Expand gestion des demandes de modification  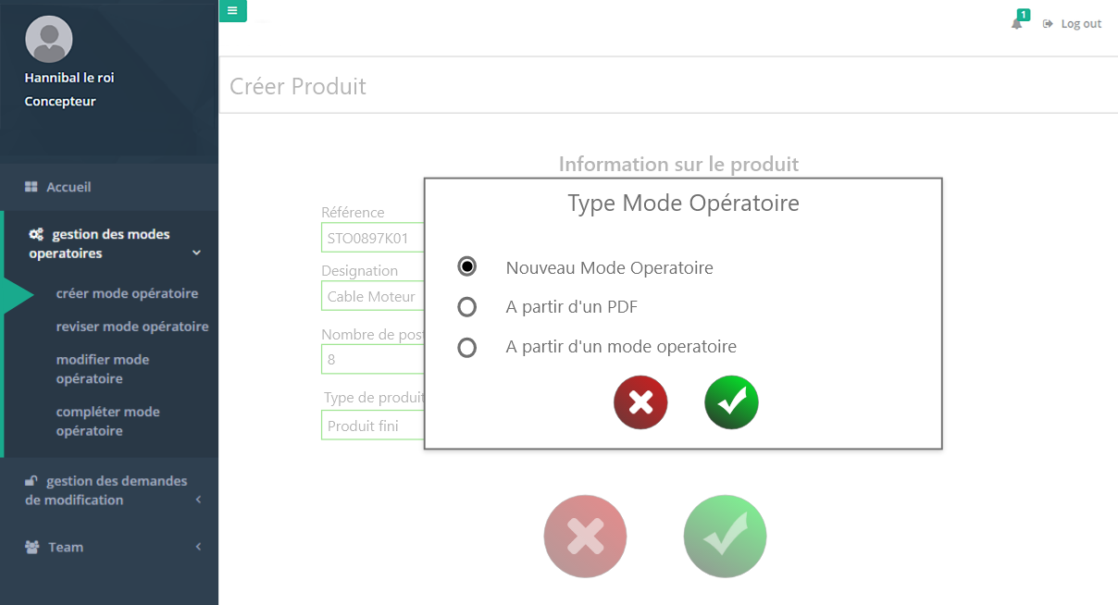tap(109, 490)
